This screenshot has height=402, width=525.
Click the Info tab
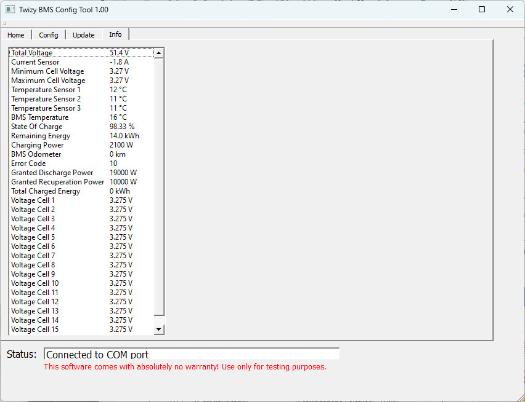tap(115, 34)
